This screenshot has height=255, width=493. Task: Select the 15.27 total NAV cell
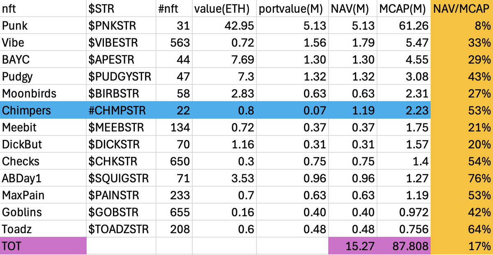pos(353,245)
